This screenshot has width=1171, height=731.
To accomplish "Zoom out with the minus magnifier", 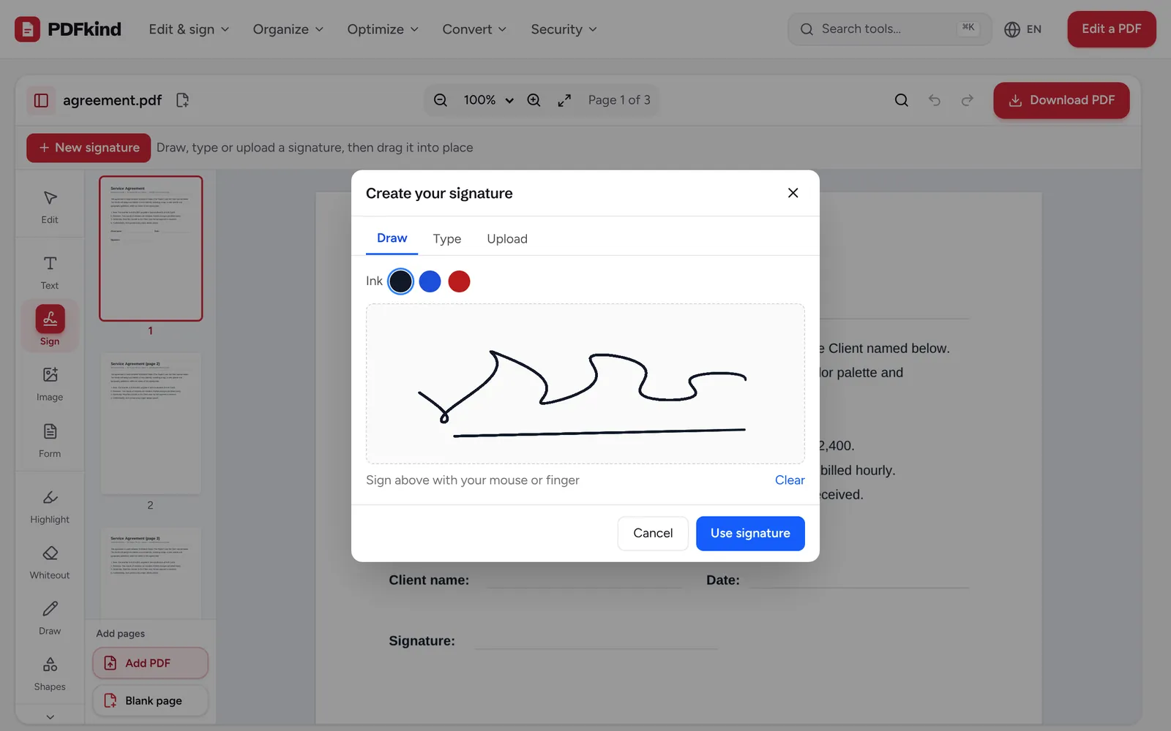I will pos(441,100).
